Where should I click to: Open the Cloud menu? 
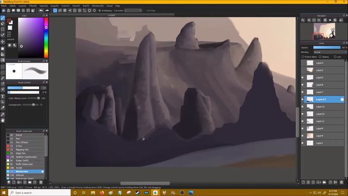[109, 6]
